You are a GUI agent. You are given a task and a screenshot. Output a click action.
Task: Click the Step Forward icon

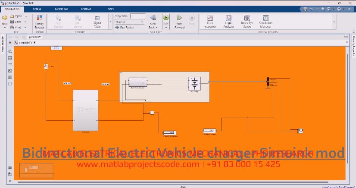[x=179, y=18]
